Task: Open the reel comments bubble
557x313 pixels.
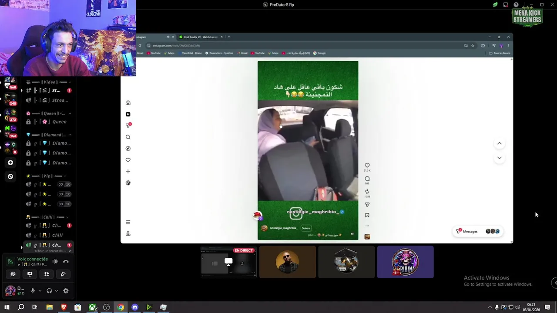Action: pos(367,179)
